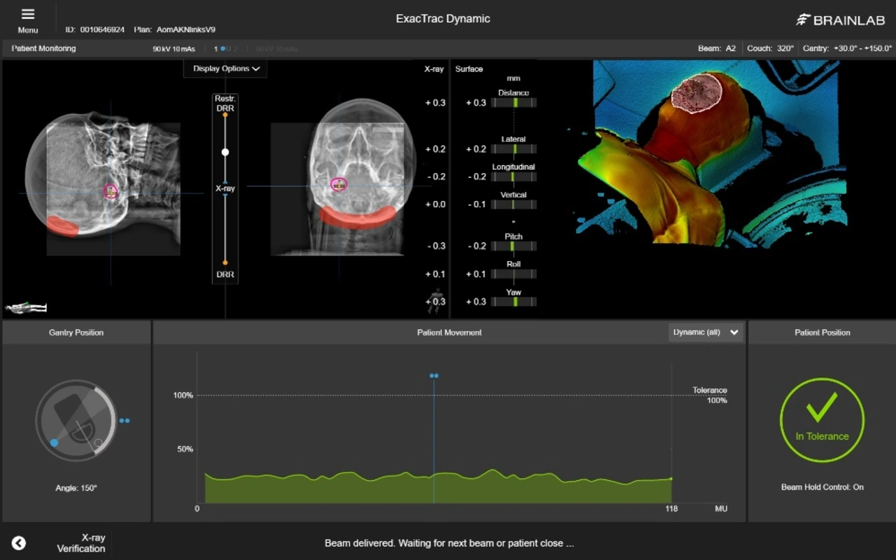This screenshot has height=560, width=896.
Task: Click the gantry position dial
Action: point(76,420)
